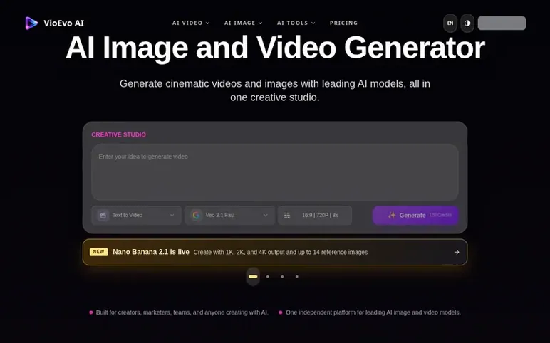Click the chevron arrow in Text to Video selector
550x343 pixels.
point(172,215)
